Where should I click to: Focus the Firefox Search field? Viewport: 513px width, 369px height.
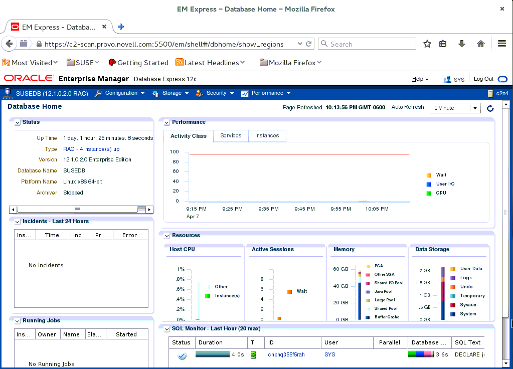(367, 44)
